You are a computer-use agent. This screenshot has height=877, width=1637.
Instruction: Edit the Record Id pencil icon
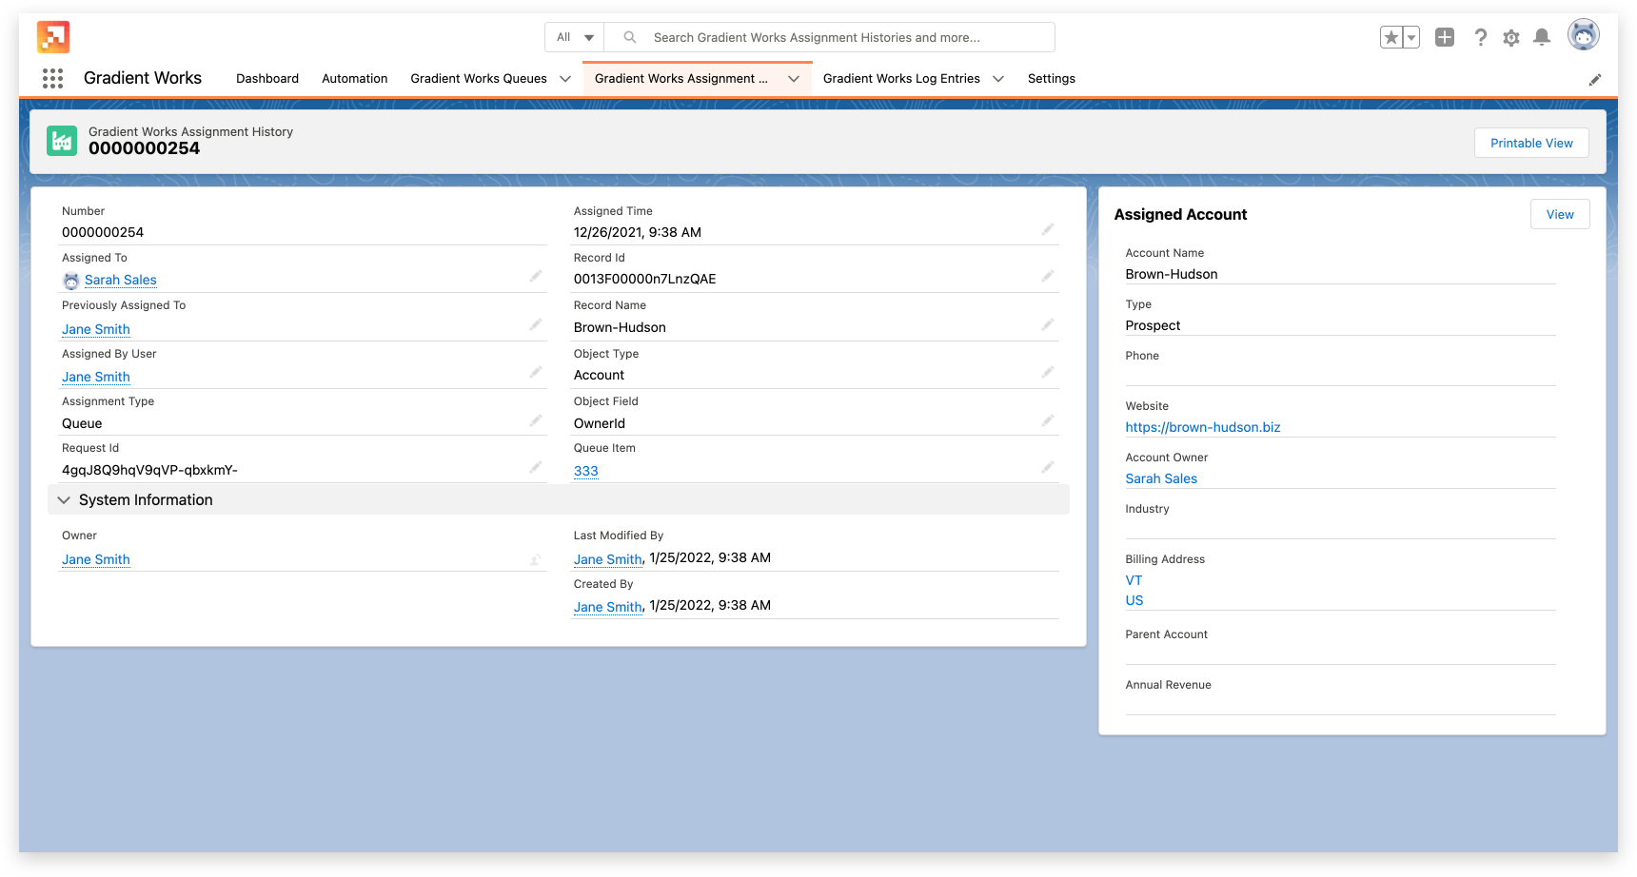(1048, 276)
